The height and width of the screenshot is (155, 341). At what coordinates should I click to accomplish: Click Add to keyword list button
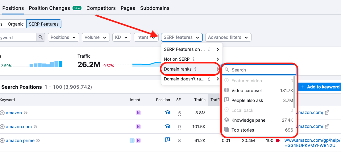(x=319, y=87)
